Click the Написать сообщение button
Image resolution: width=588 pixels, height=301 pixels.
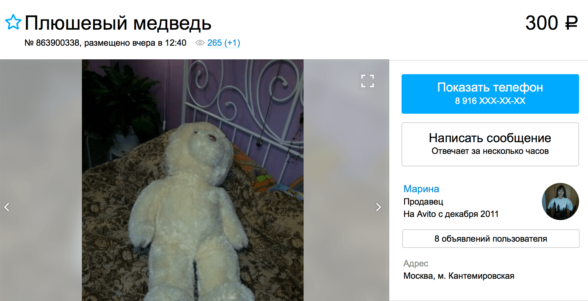(490, 144)
